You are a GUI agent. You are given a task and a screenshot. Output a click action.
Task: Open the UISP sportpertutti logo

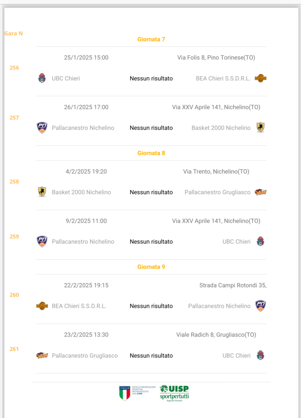174,393
